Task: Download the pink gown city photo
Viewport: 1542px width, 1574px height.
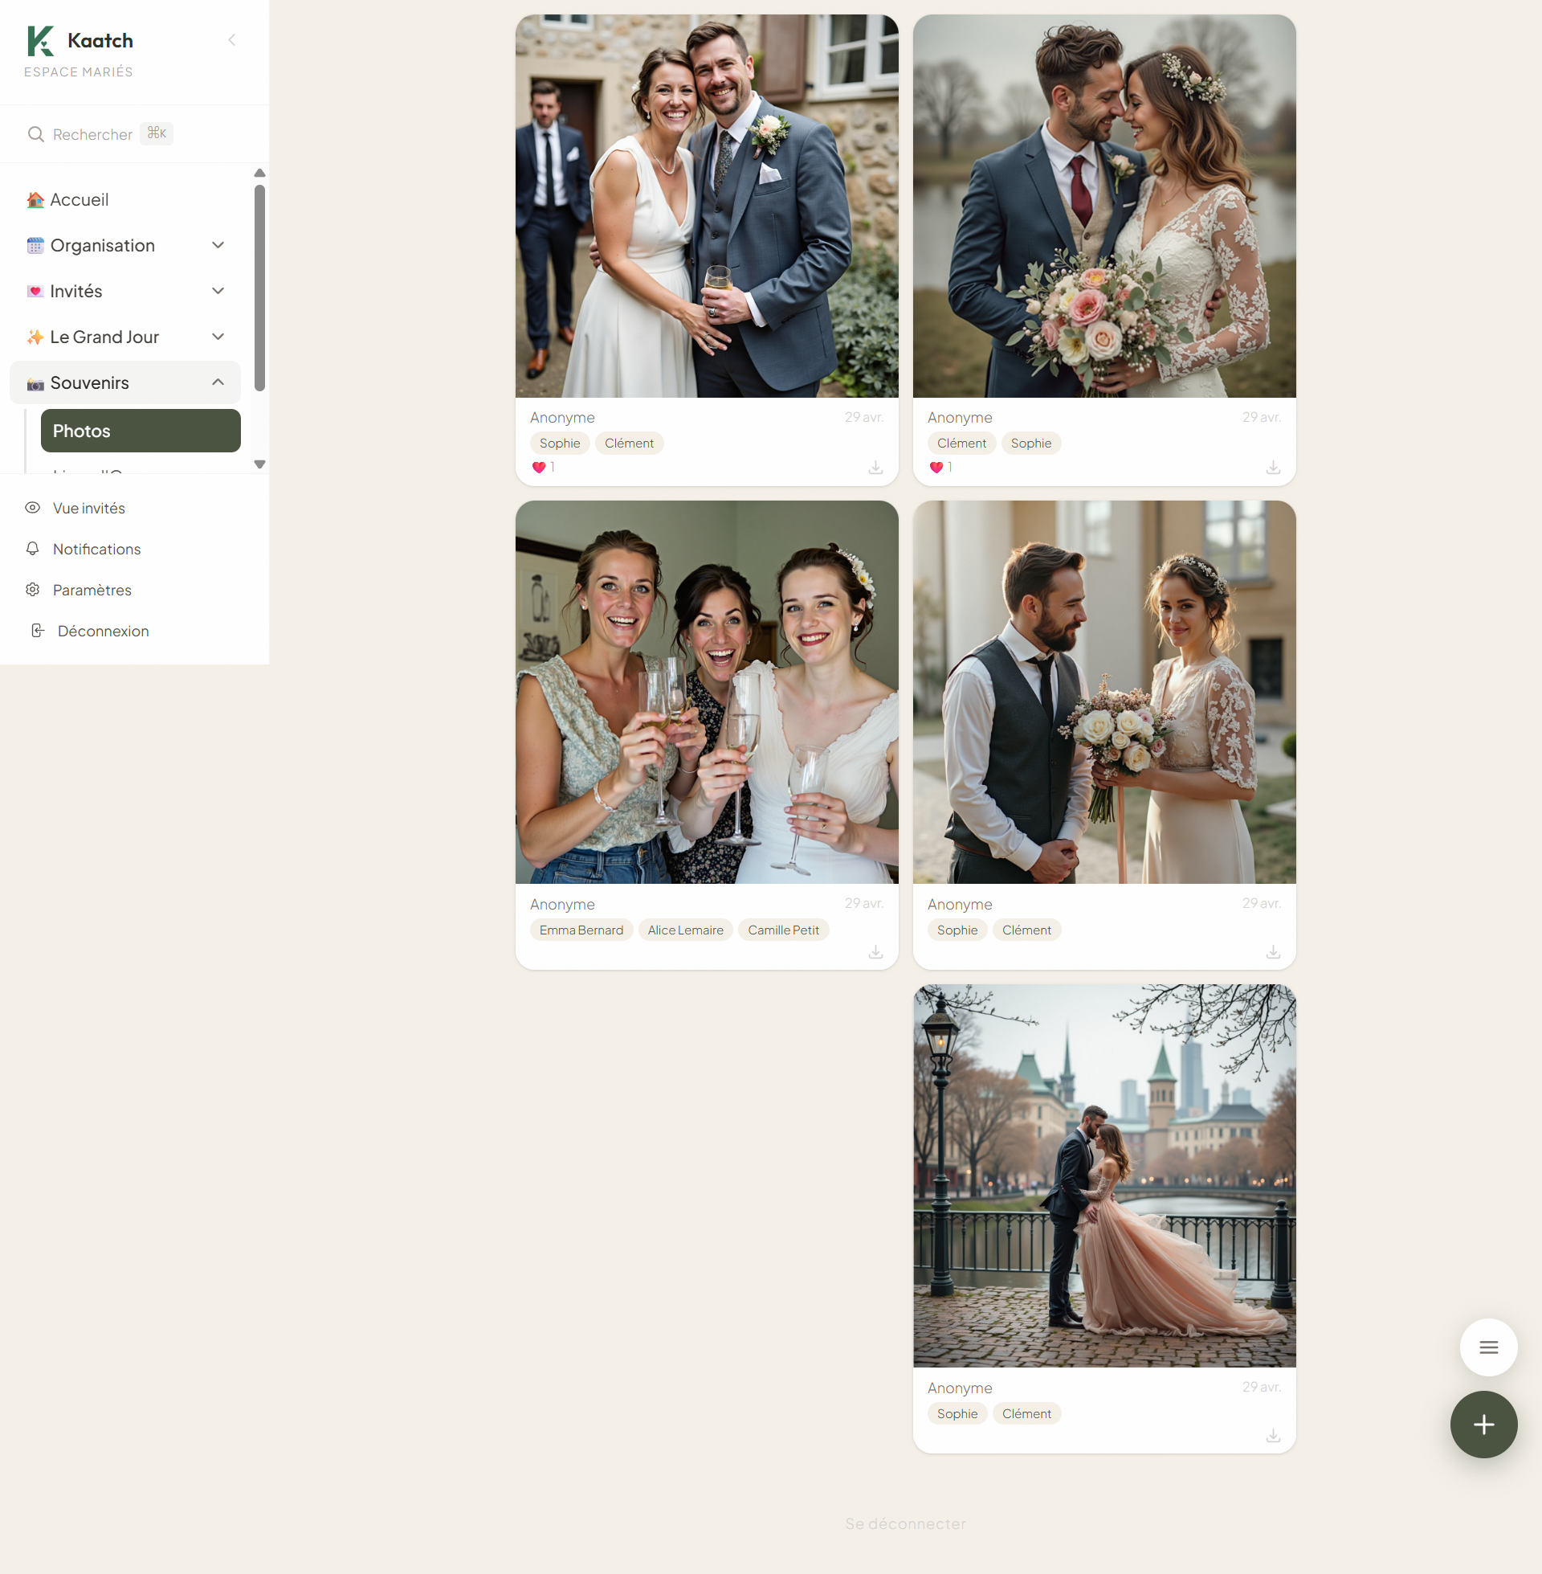Action: pyautogui.click(x=1273, y=1436)
